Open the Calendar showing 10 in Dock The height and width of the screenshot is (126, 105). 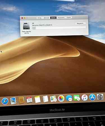click(29, 100)
